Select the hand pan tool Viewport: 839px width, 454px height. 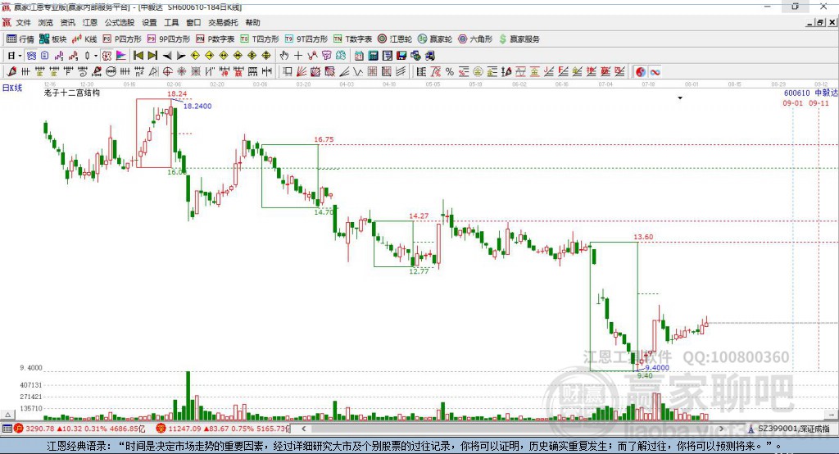click(x=284, y=56)
